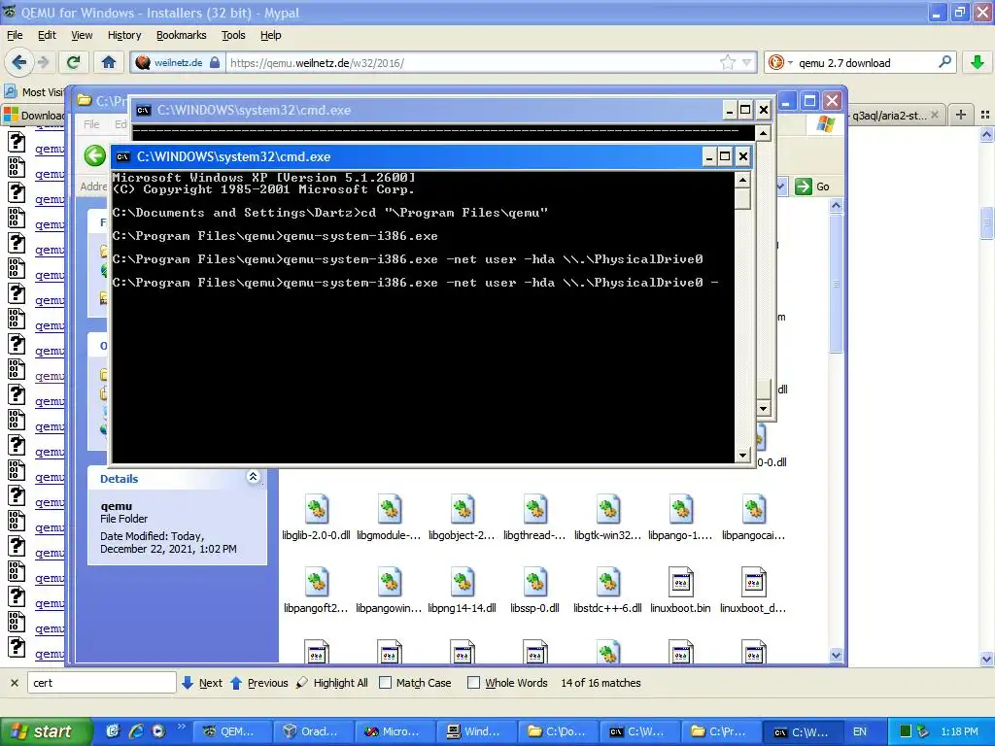The image size is (995, 746).
Task: Toggle Highlight All in the find bar
Action: coord(332,683)
